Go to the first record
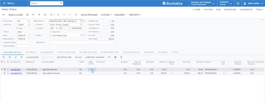This screenshot has width=265, height=101. tap(58, 15)
